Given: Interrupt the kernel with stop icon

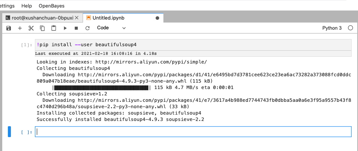Looking at the screenshot, I should tap(76, 28).
